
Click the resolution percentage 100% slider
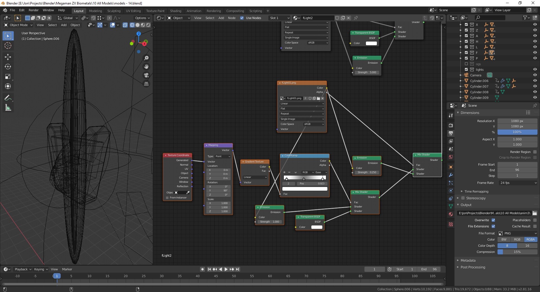[517, 132]
